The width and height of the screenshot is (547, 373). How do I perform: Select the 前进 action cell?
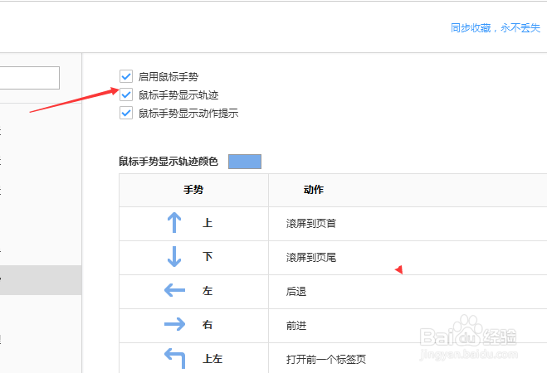tap(408, 326)
